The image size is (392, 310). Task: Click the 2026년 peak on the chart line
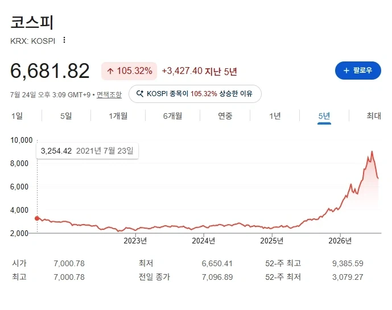point(372,151)
